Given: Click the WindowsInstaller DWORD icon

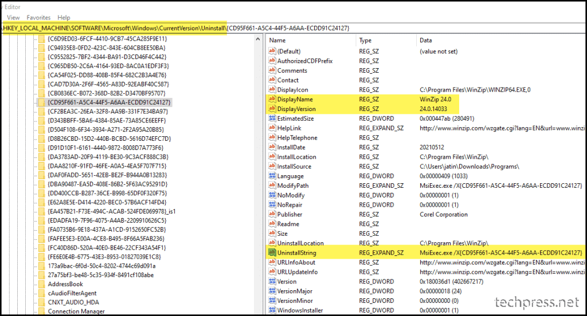Looking at the screenshot, I should pyautogui.click(x=272, y=310).
